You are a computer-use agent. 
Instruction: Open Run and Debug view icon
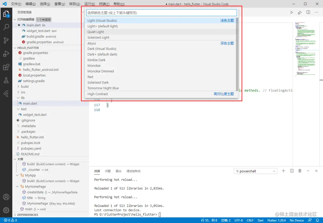click(6, 54)
